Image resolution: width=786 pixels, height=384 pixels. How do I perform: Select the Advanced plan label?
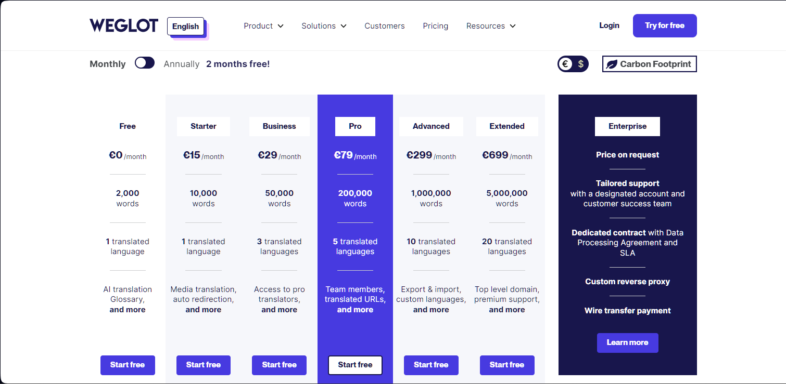(431, 126)
